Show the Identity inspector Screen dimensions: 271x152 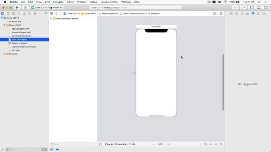tap(247, 14)
